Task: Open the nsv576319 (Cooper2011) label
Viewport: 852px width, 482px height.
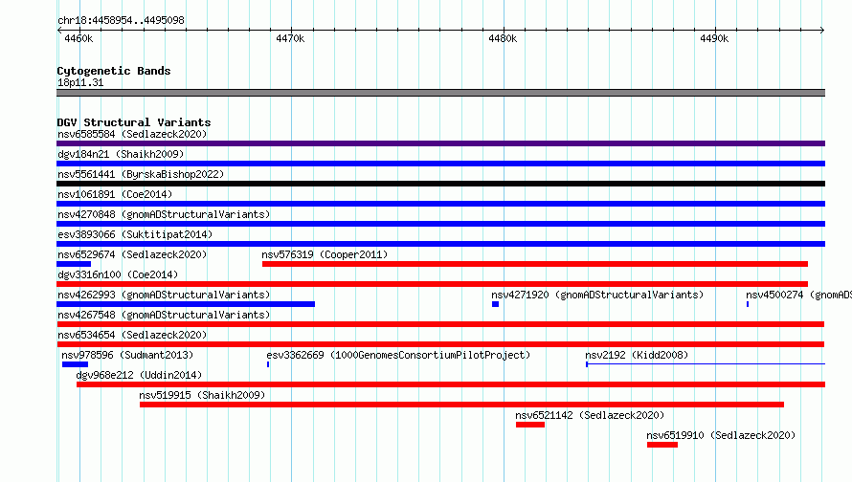Action: 325,254
